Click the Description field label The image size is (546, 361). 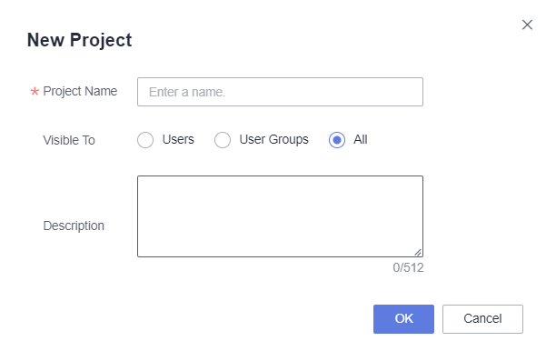(74, 226)
